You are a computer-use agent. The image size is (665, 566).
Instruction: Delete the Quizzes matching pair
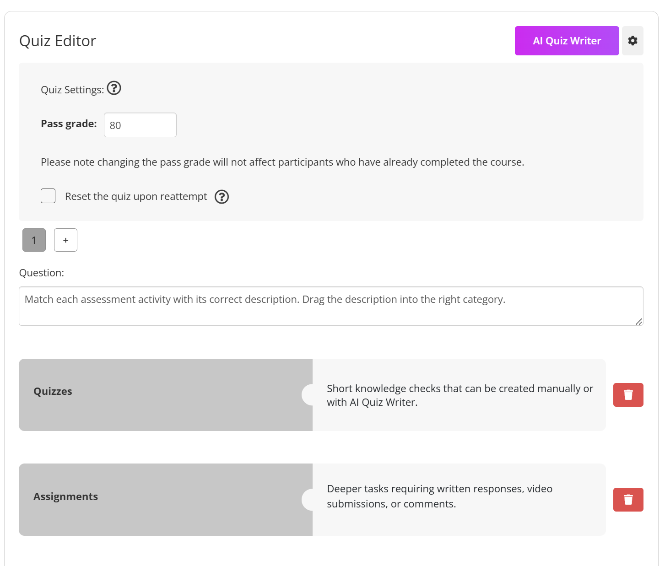tap(628, 395)
